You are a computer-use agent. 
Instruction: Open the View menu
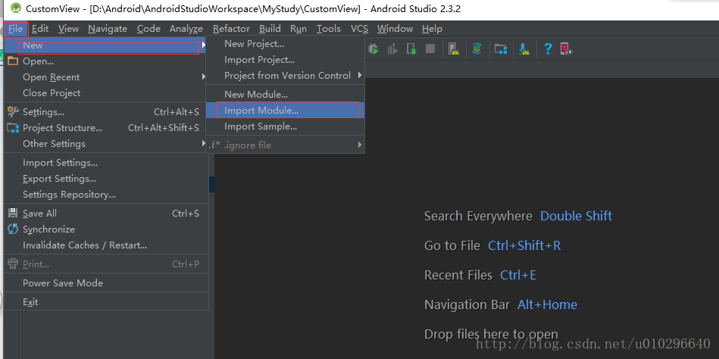pyautogui.click(x=68, y=29)
